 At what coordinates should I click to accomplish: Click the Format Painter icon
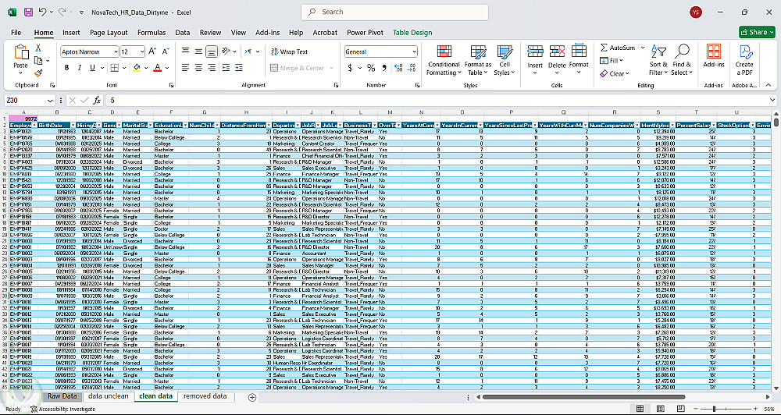[38, 73]
